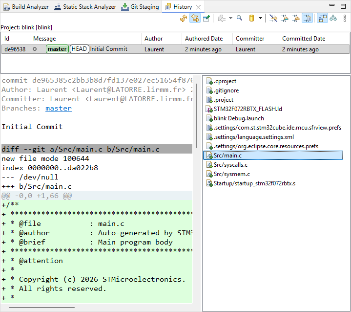Show all changes in project

tap(284, 19)
